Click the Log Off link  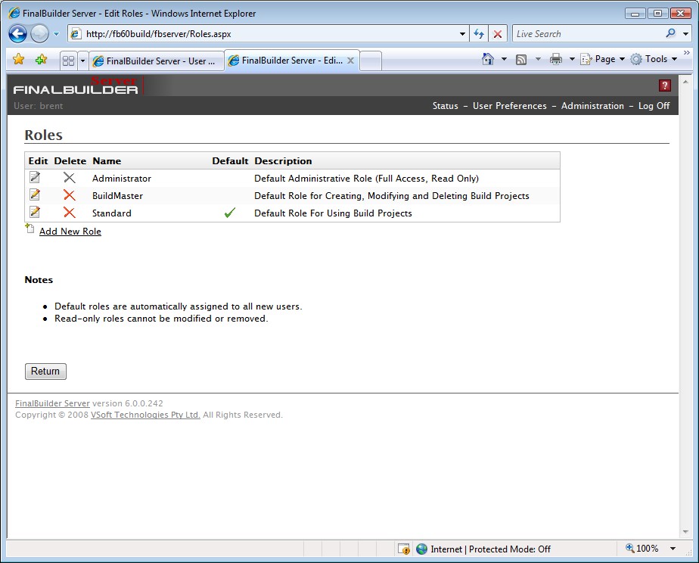coord(654,106)
